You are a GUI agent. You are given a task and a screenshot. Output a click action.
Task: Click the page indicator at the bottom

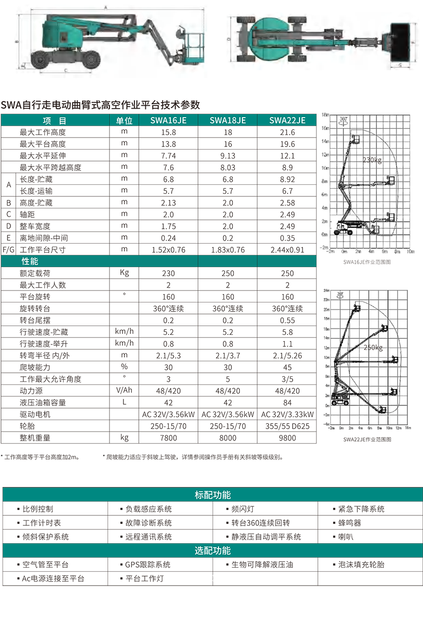click(x=212, y=579)
